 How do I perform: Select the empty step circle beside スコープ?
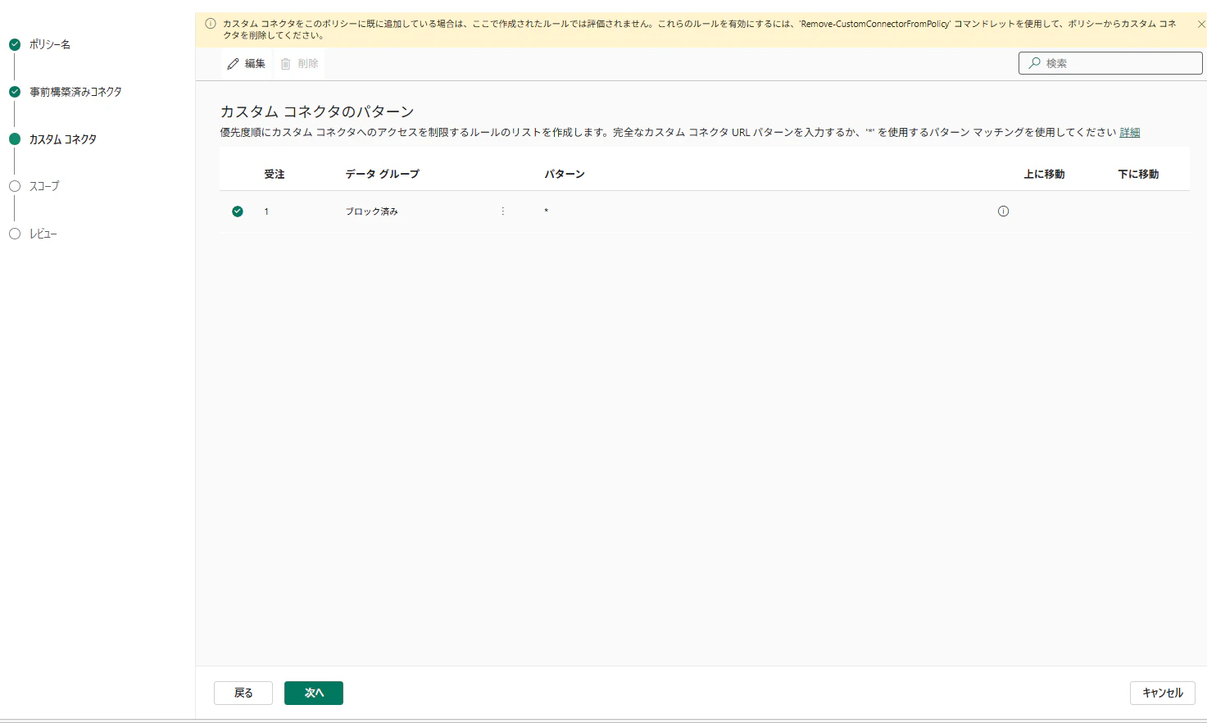click(14, 186)
